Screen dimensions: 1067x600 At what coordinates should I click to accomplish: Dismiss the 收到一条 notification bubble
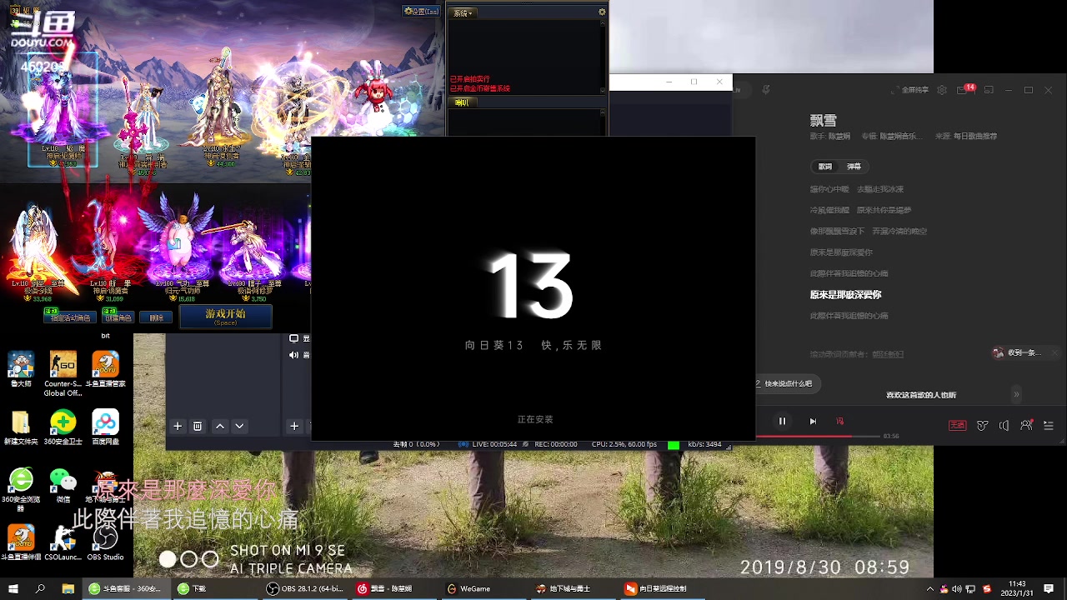click(1054, 353)
